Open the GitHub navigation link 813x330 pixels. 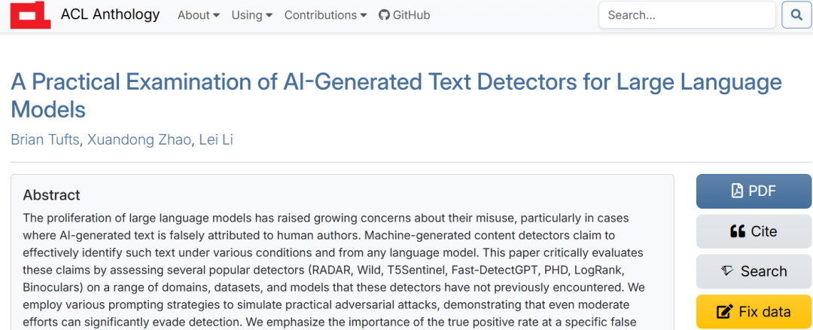pyautogui.click(x=404, y=15)
